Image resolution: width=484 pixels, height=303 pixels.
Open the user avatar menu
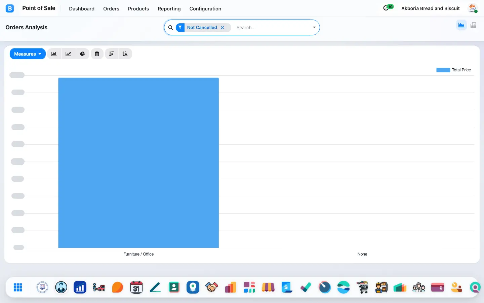(x=473, y=8)
